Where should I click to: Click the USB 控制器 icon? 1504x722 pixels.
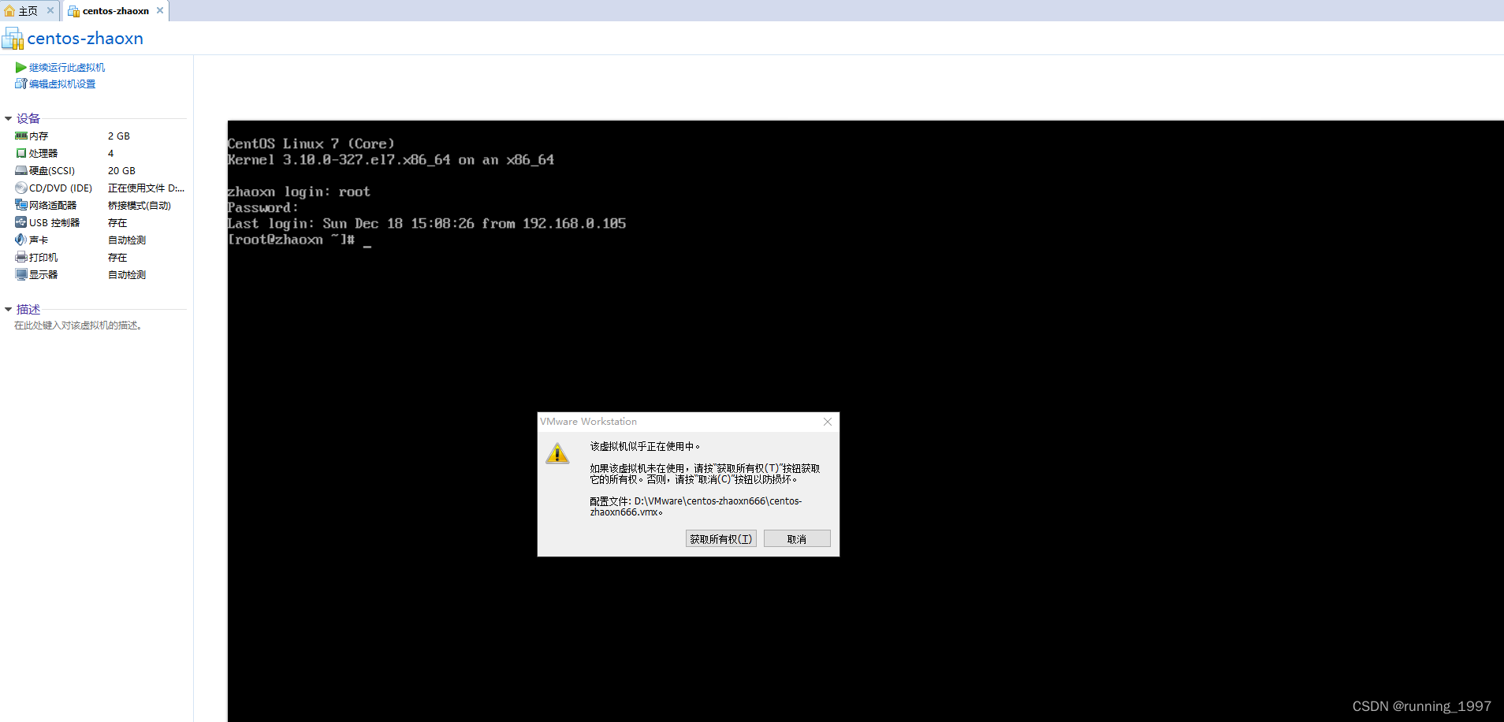21,222
